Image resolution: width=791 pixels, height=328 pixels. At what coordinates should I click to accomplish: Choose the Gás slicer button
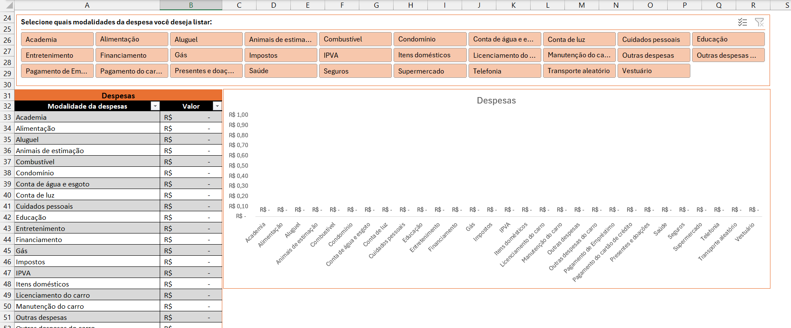[x=206, y=55]
